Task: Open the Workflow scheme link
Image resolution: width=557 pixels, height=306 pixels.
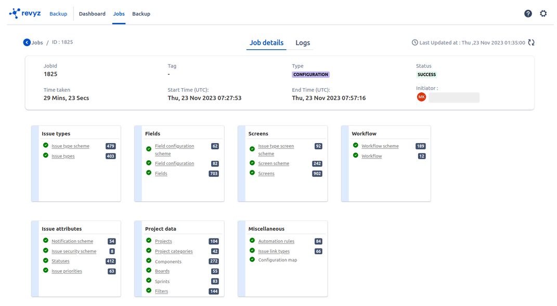Action: (380, 146)
